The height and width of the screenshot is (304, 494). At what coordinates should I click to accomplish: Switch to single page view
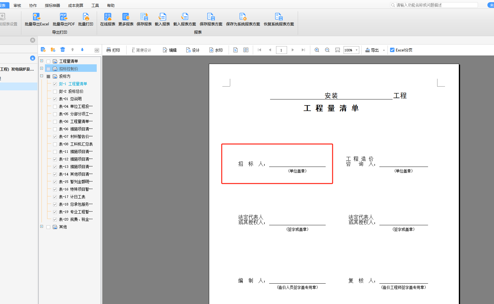click(x=236, y=50)
